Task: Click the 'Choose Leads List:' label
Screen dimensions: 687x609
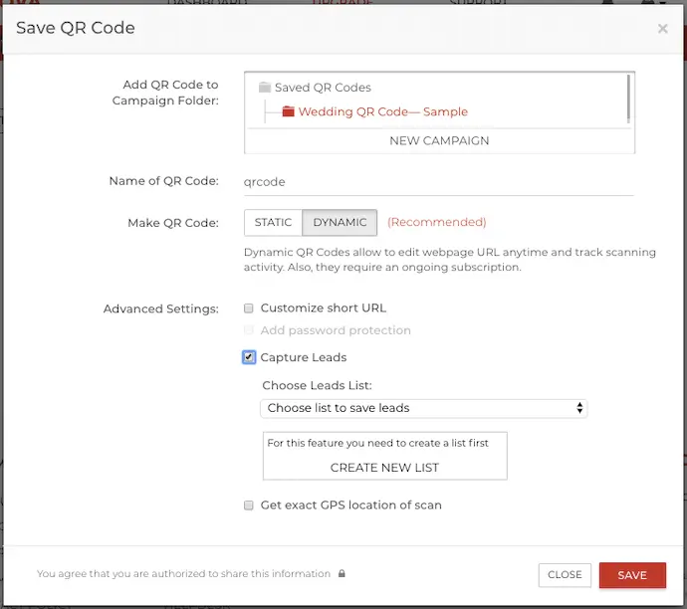Action: (317, 385)
